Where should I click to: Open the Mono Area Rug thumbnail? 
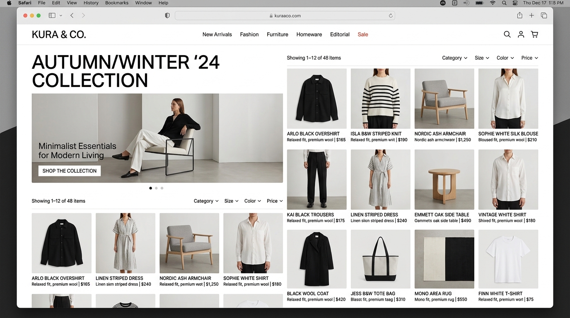point(444,259)
